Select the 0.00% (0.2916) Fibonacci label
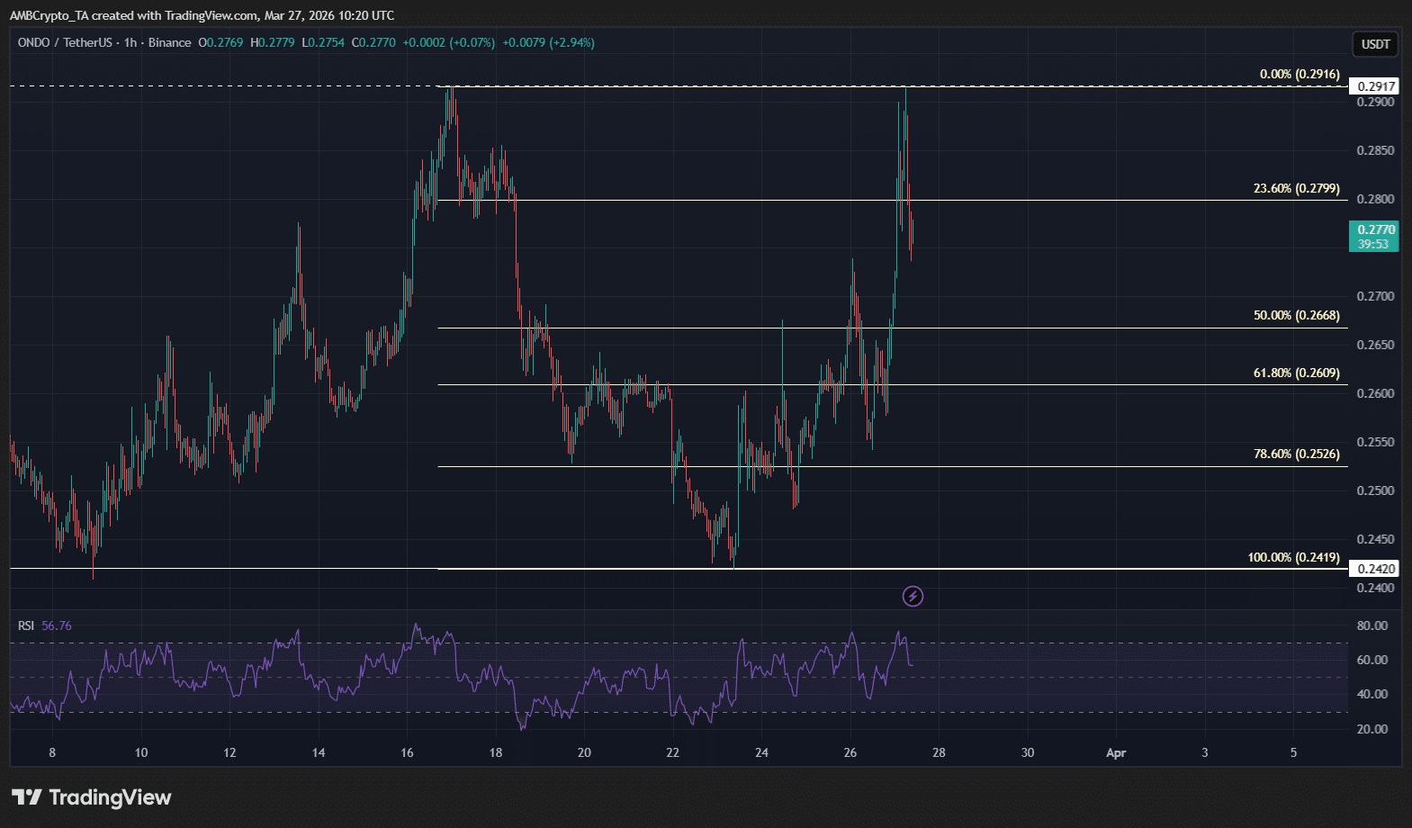Screen dimensions: 1412x828 click(1299, 75)
